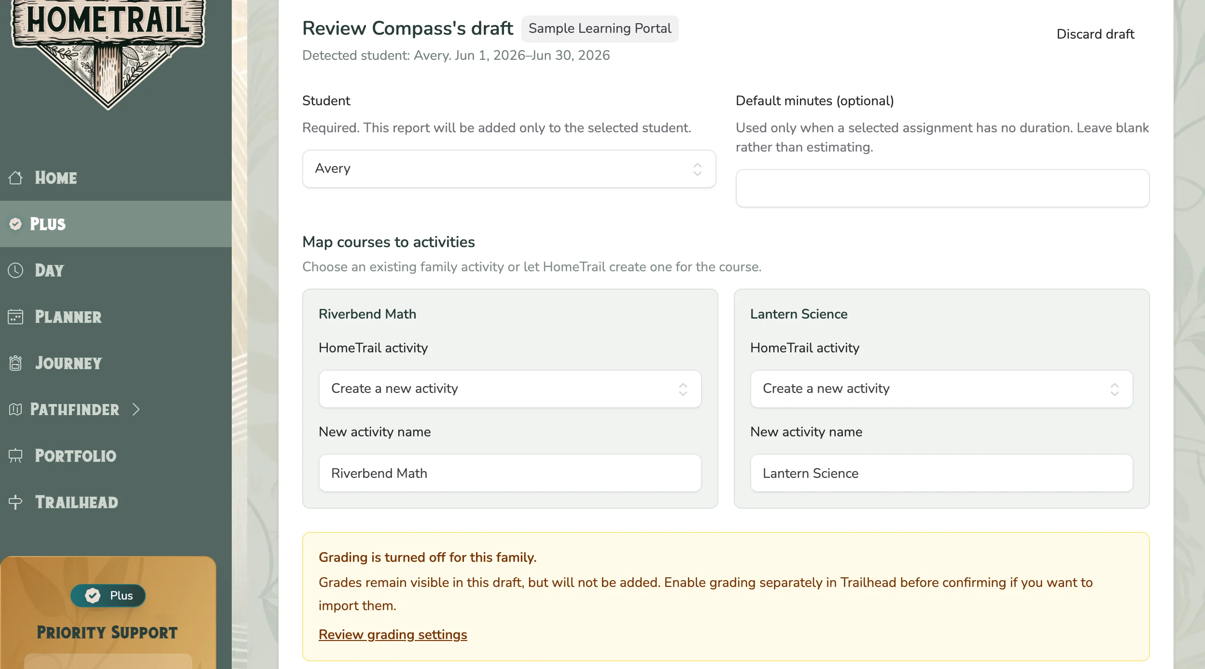Screen dimensions: 1205x669
Task: Click the Default minutes input field
Action: [x=942, y=188]
